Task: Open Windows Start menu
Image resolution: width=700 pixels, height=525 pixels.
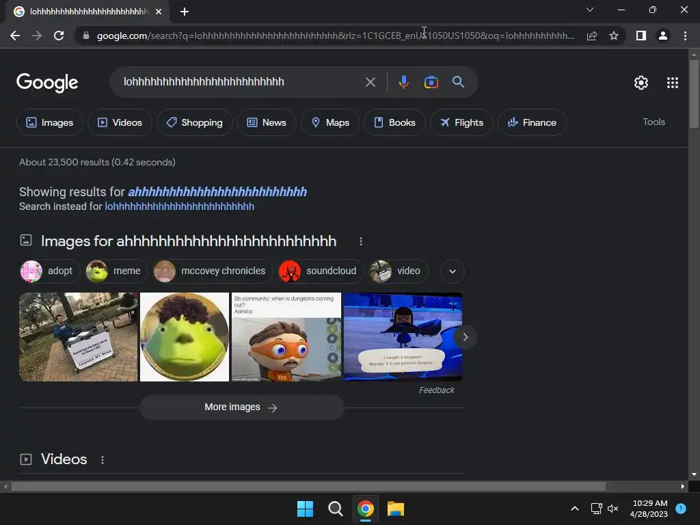Action: 305,509
